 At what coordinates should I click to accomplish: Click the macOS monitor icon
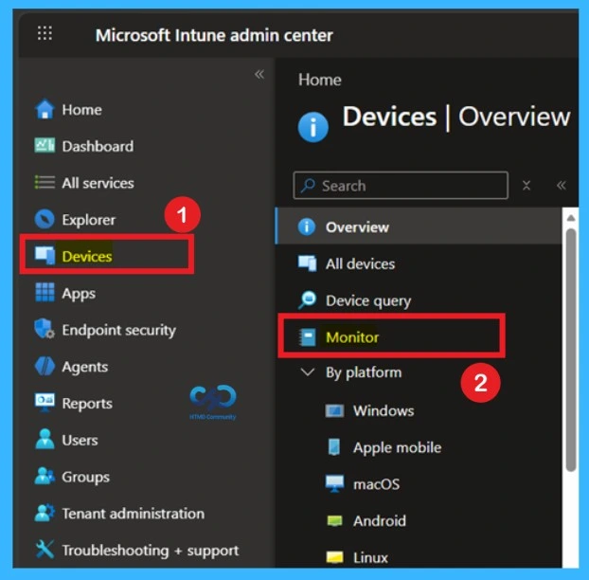334,483
